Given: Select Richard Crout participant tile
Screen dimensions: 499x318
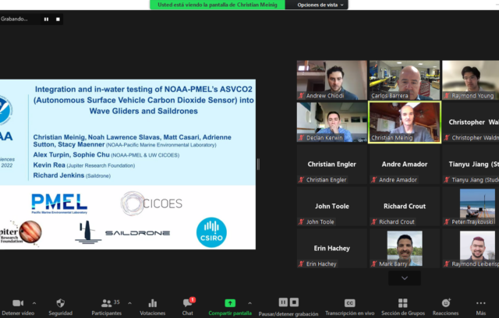Looking at the screenshot, I should [405, 206].
